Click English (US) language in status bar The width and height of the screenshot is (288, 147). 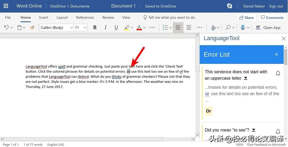click(56, 145)
